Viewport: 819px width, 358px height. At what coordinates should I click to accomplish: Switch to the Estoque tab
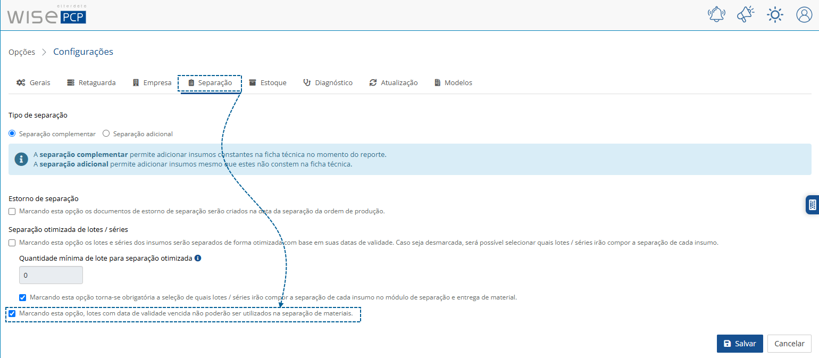pos(268,83)
